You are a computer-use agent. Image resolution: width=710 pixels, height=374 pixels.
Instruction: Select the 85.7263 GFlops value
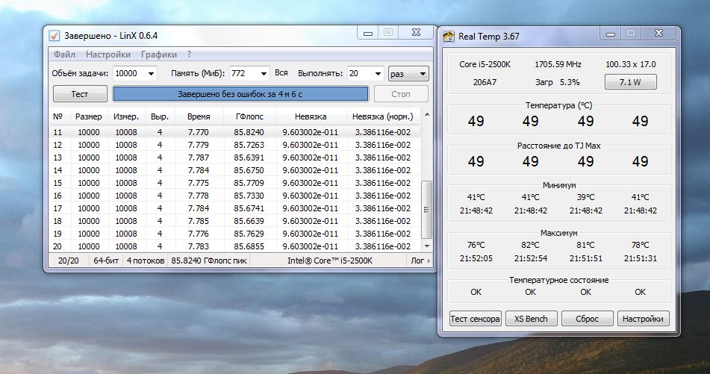pos(249,145)
